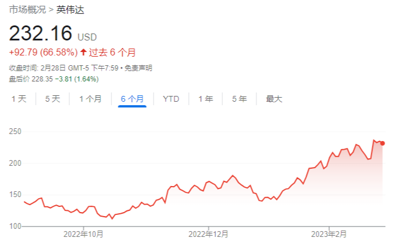Select the 英伟达 breadcrumb title

point(70,10)
